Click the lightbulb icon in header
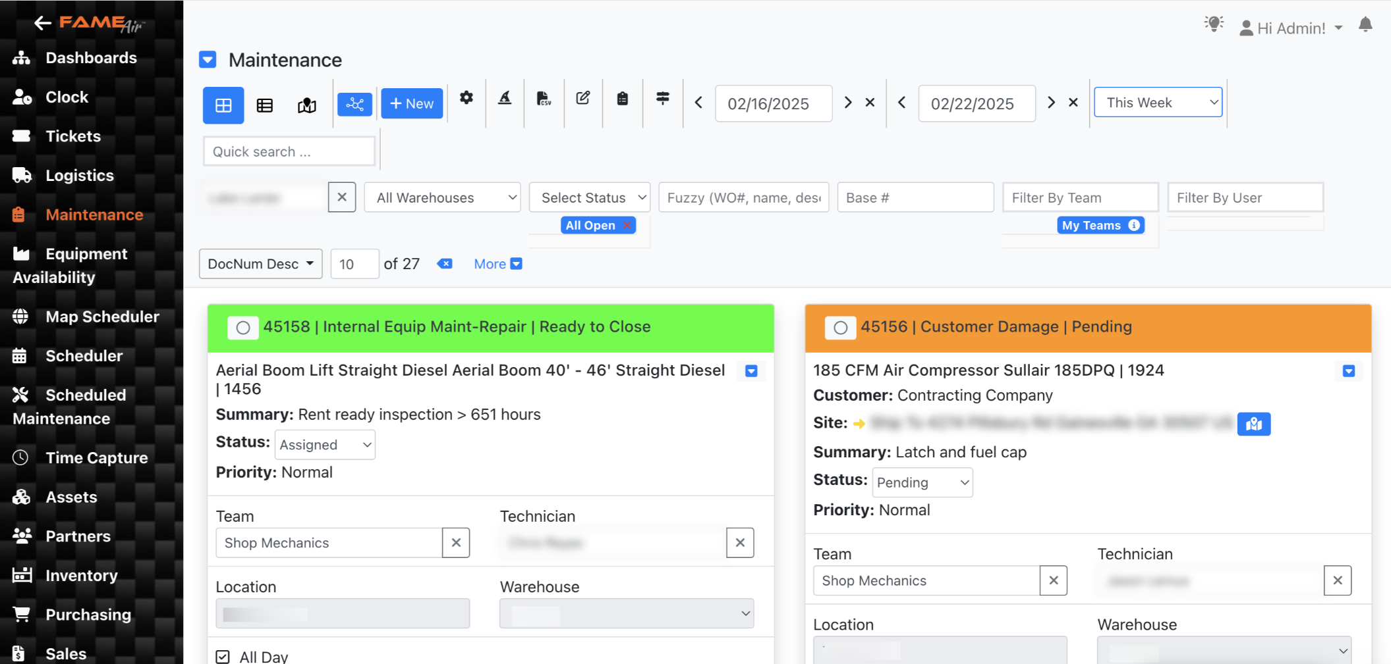 1214,24
